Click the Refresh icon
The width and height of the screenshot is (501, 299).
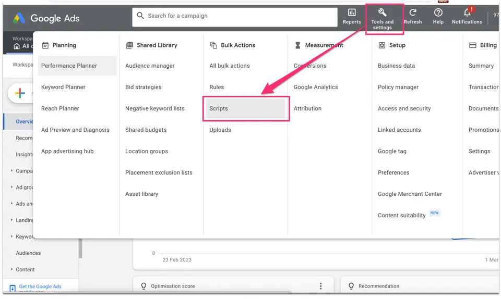(413, 13)
